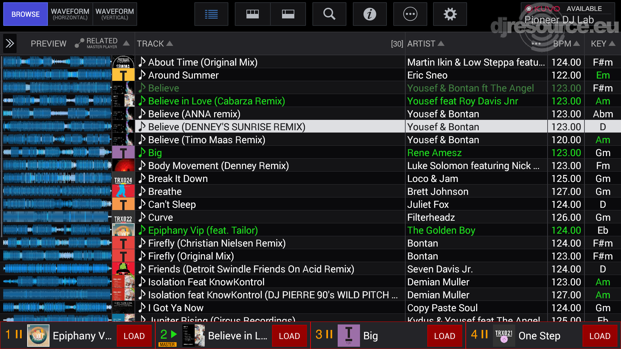Image resolution: width=621 pixels, height=349 pixels.
Task: Load track to deck 2
Action: click(289, 336)
